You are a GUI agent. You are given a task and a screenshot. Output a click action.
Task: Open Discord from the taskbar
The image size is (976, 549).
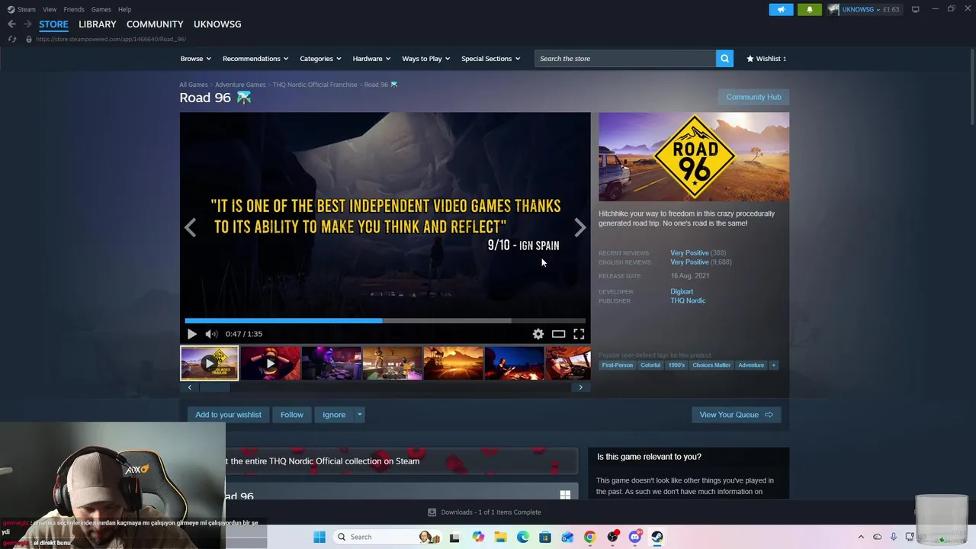click(634, 537)
